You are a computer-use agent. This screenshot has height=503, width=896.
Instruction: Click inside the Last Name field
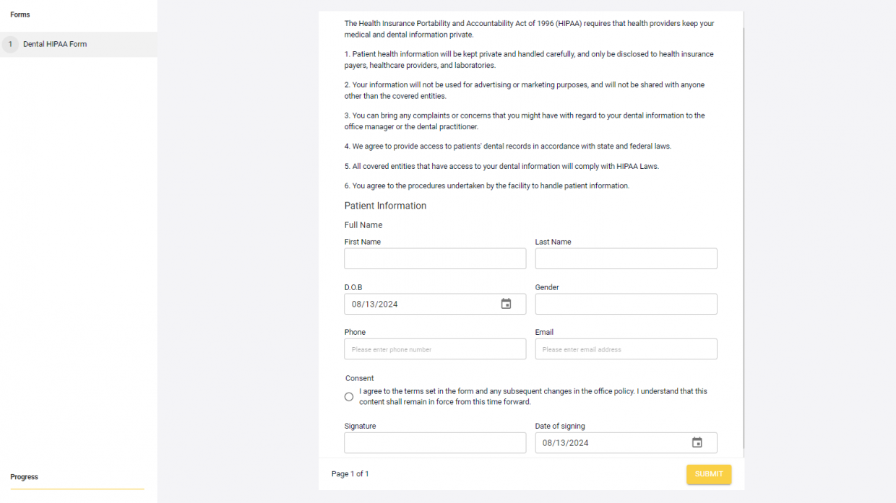click(x=626, y=258)
